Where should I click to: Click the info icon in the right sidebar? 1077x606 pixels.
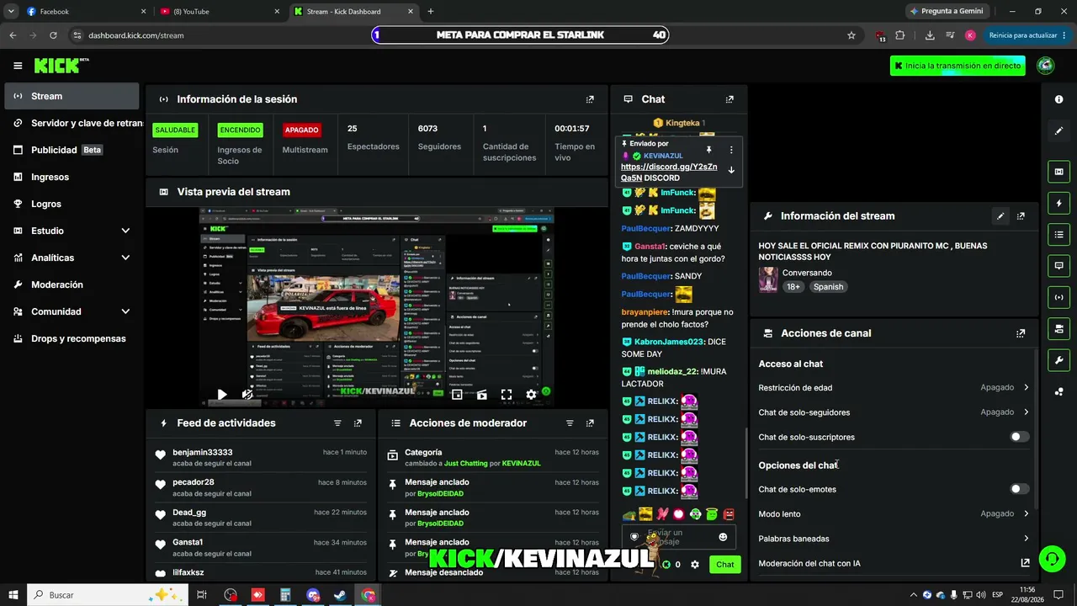pos(1058,99)
